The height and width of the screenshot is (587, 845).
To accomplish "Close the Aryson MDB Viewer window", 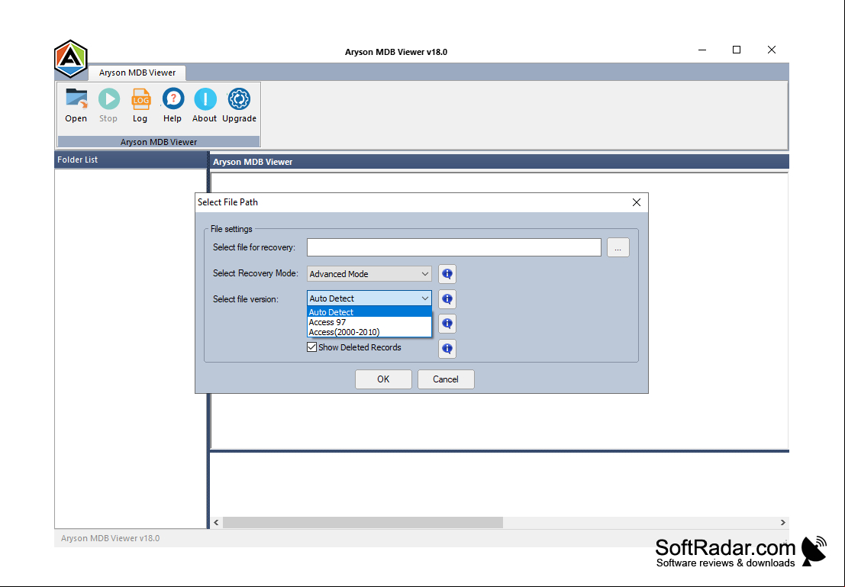I will click(772, 50).
